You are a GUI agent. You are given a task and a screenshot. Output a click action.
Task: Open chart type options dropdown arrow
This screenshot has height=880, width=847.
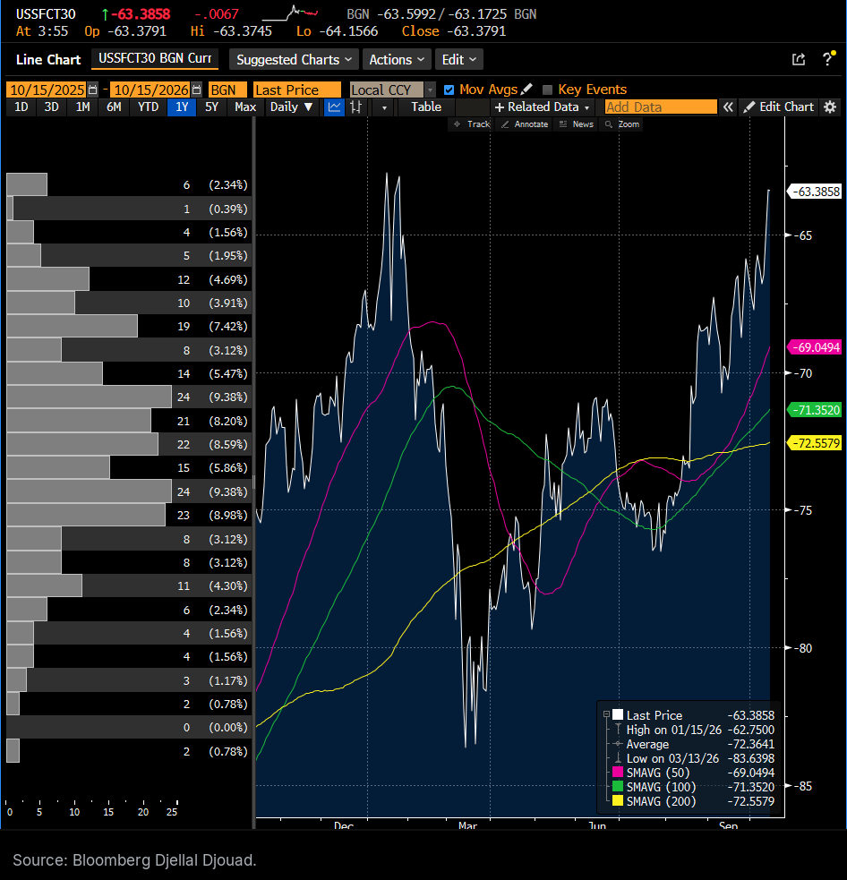pyautogui.click(x=384, y=107)
